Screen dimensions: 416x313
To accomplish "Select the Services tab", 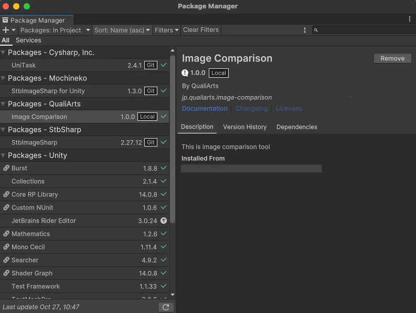I will pos(28,40).
